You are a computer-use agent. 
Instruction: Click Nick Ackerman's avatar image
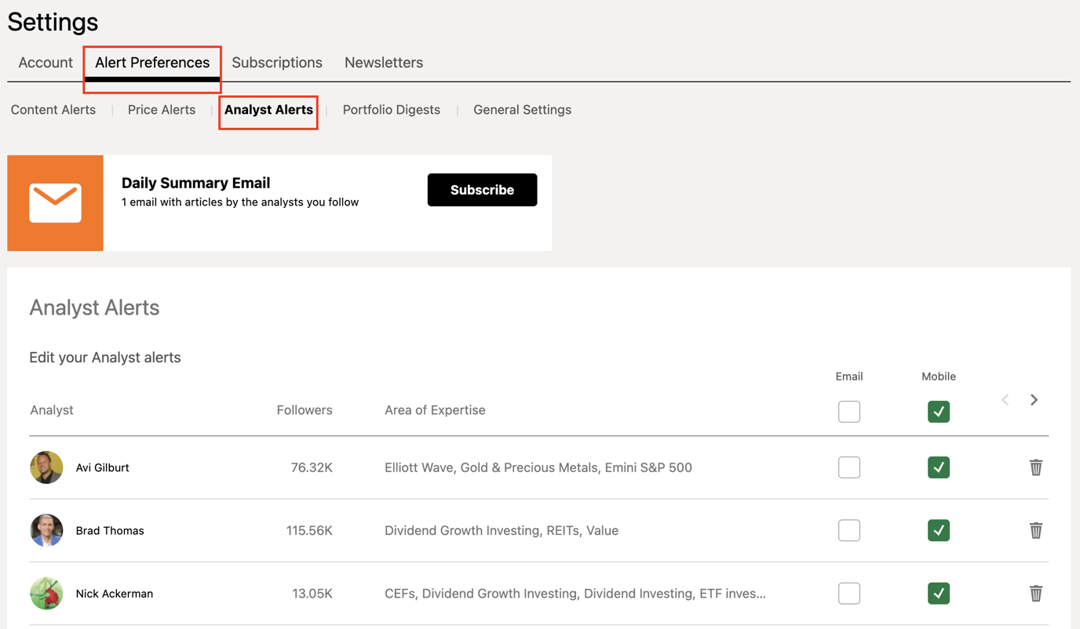[x=46, y=593]
